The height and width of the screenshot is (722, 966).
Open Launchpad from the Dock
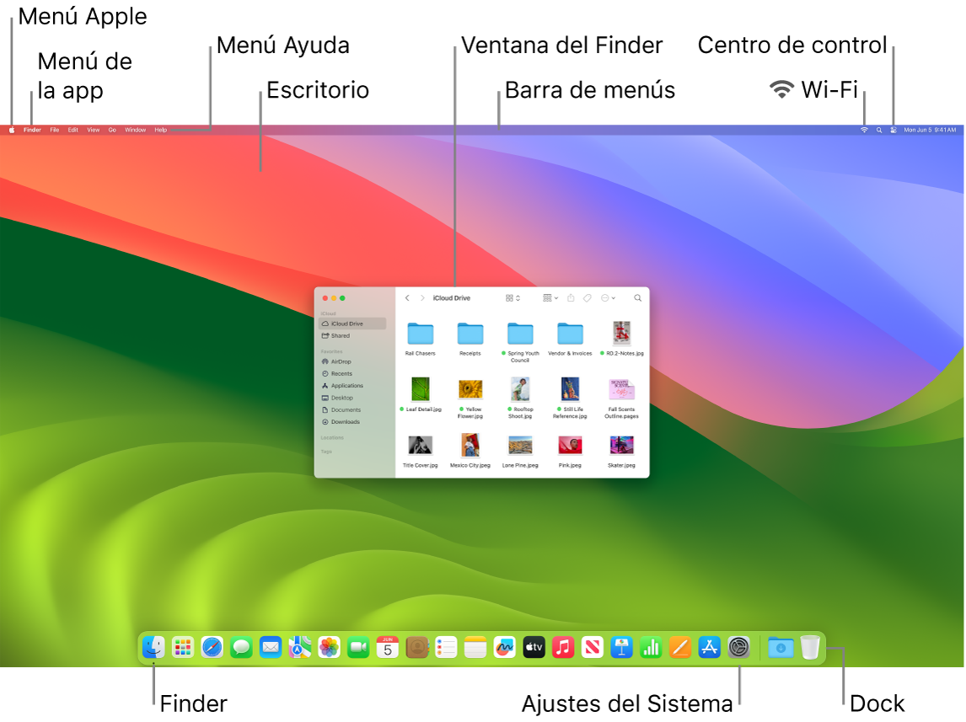(182, 648)
